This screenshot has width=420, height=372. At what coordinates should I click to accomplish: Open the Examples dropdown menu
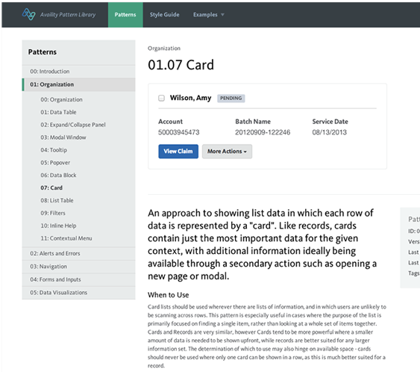coord(208,15)
